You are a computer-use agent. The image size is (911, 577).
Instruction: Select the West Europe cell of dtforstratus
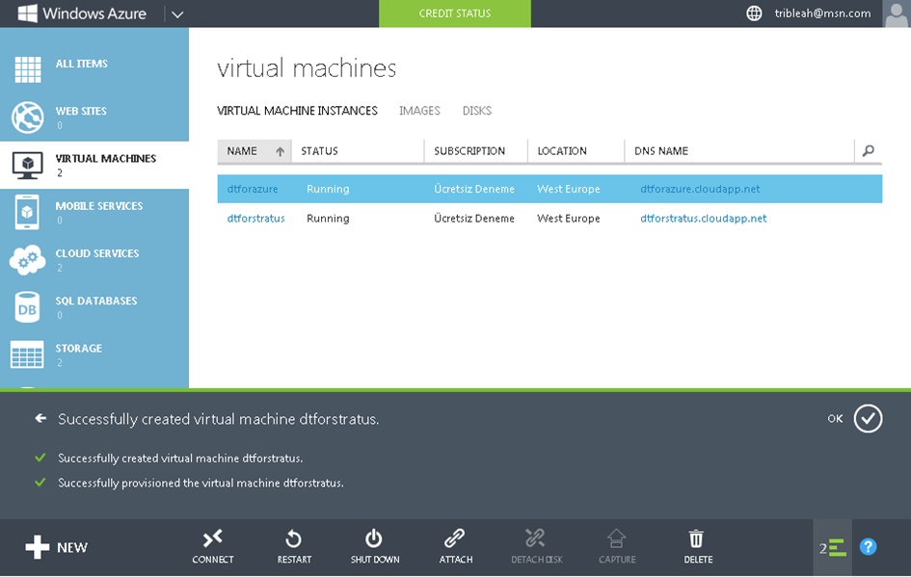pyautogui.click(x=569, y=219)
